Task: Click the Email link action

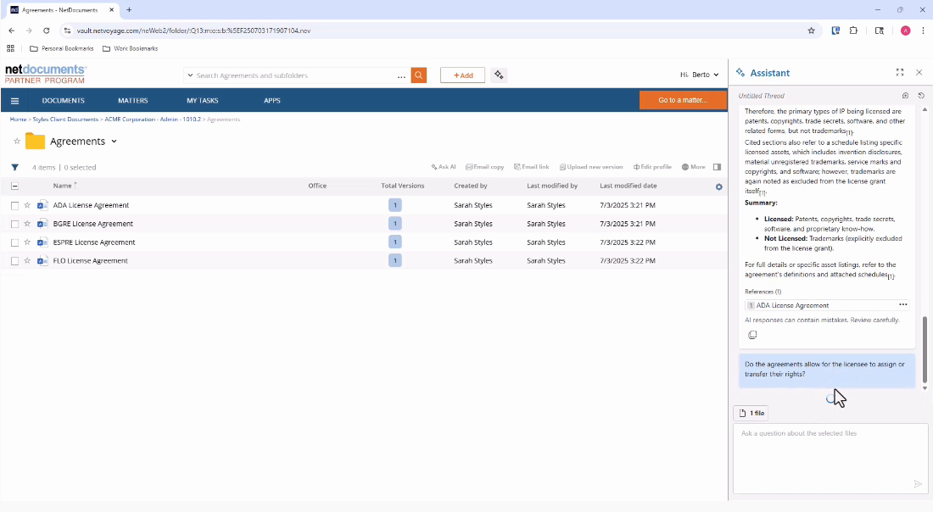Action: pyautogui.click(x=531, y=167)
